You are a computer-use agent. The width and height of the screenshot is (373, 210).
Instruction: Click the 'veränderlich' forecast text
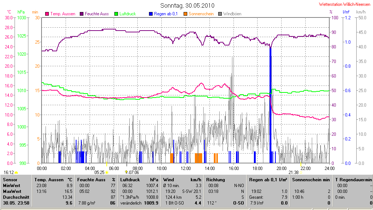131,203
